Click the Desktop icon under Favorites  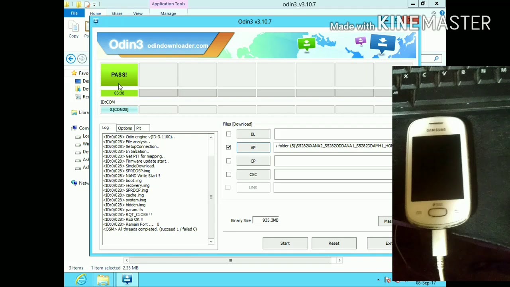pos(78,81)
